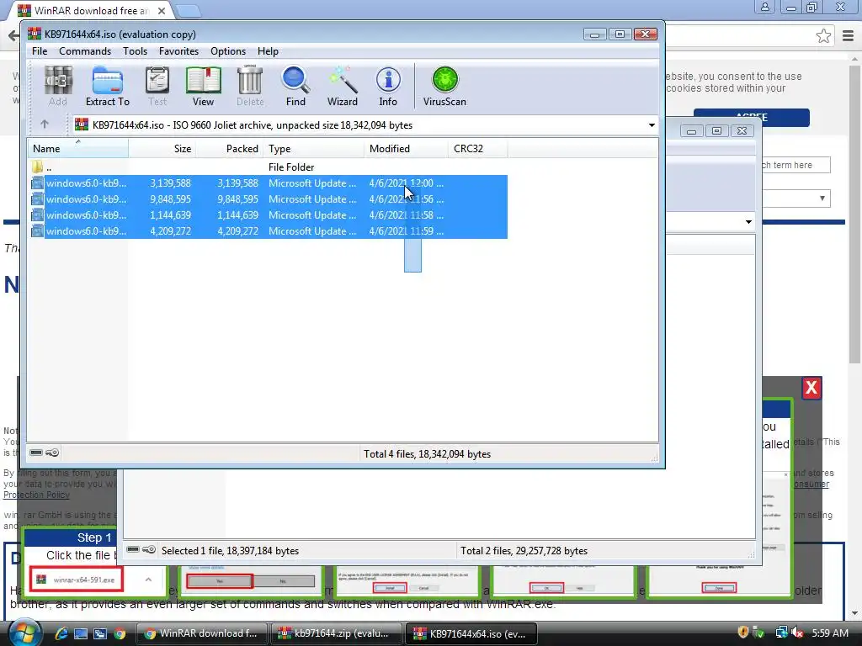
Task: Click the Switch between windows quick launch icon
Action: pyautogui.click(x=100, y=633)
